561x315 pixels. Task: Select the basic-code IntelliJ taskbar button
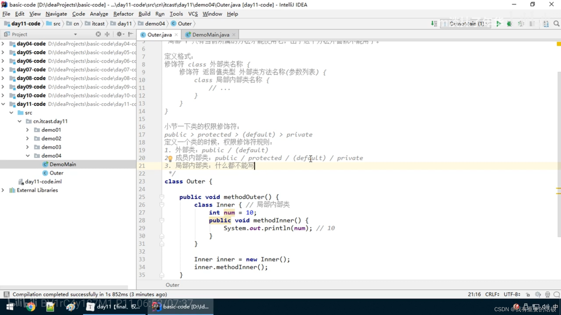[x=181, y=307]
